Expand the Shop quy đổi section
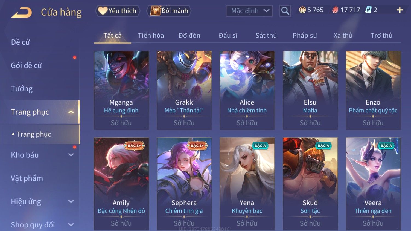The image size is (411, 231). (71, 225)
